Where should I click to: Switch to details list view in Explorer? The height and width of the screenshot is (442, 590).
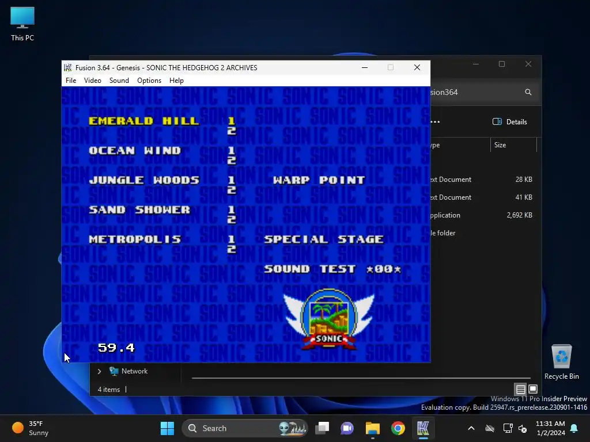(520, 389)
